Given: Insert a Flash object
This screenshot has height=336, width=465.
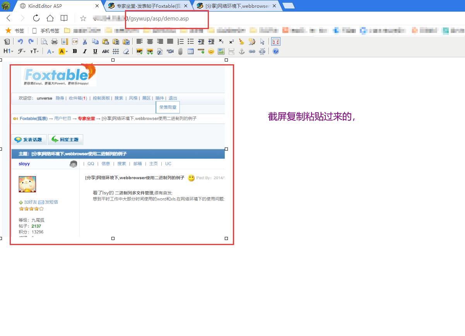Looking at the screenshot, I should click(160, 51).
